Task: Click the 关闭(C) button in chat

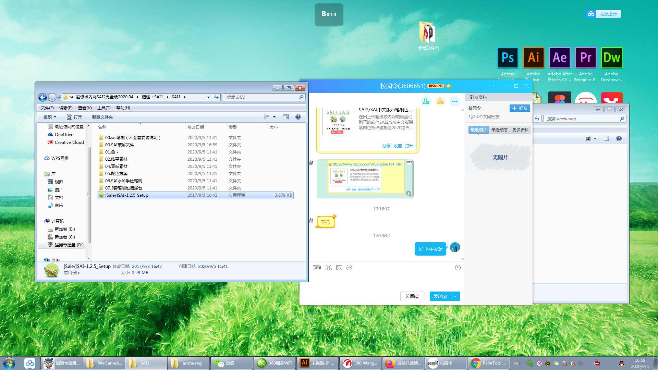Action: coord(413,296)
